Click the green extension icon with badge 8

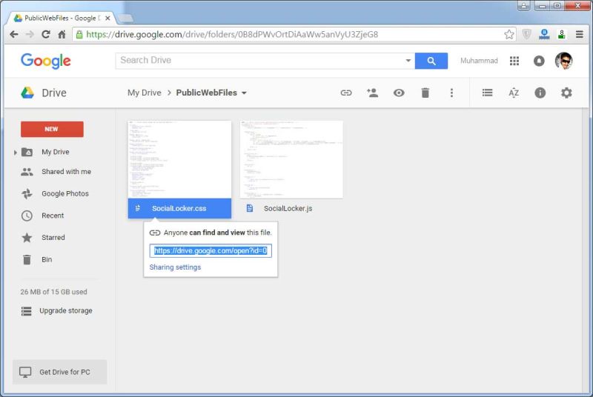click(562, 34)
